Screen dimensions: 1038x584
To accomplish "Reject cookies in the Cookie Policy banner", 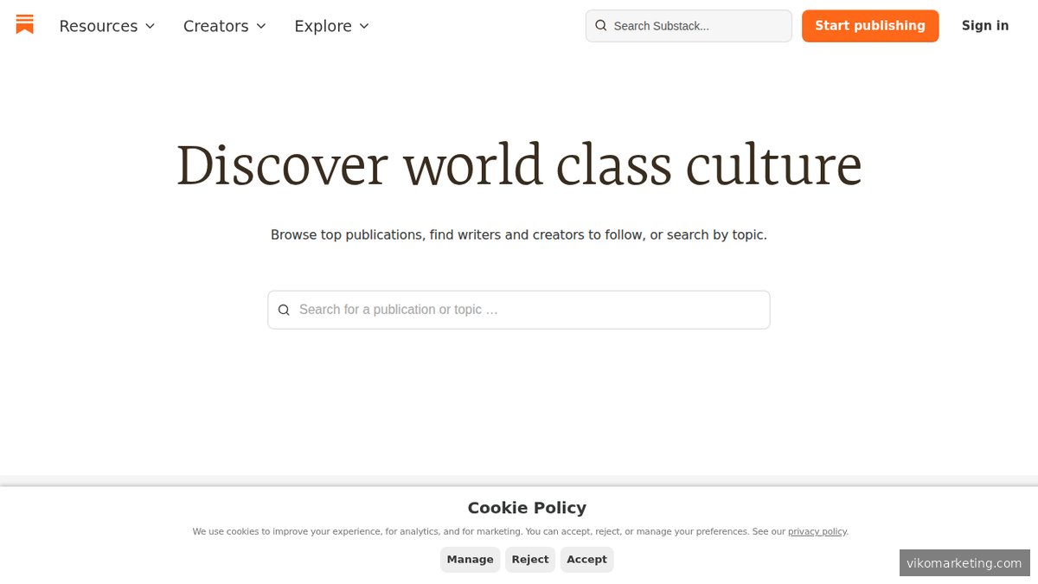I will coord(529,560).
